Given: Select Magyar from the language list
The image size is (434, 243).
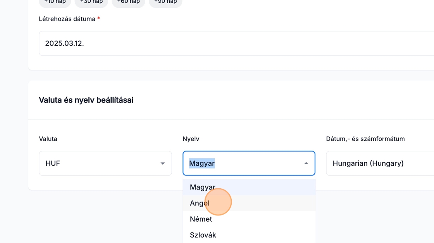Looking at the screenshot, I should coord(203,187).
